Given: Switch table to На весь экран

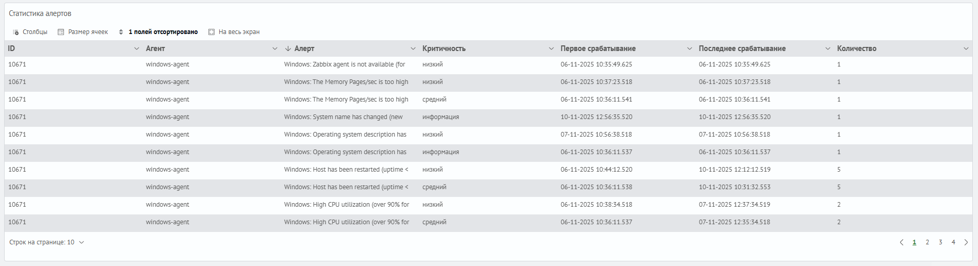Looking at the screenshot, I should click(x=234, y=32).
